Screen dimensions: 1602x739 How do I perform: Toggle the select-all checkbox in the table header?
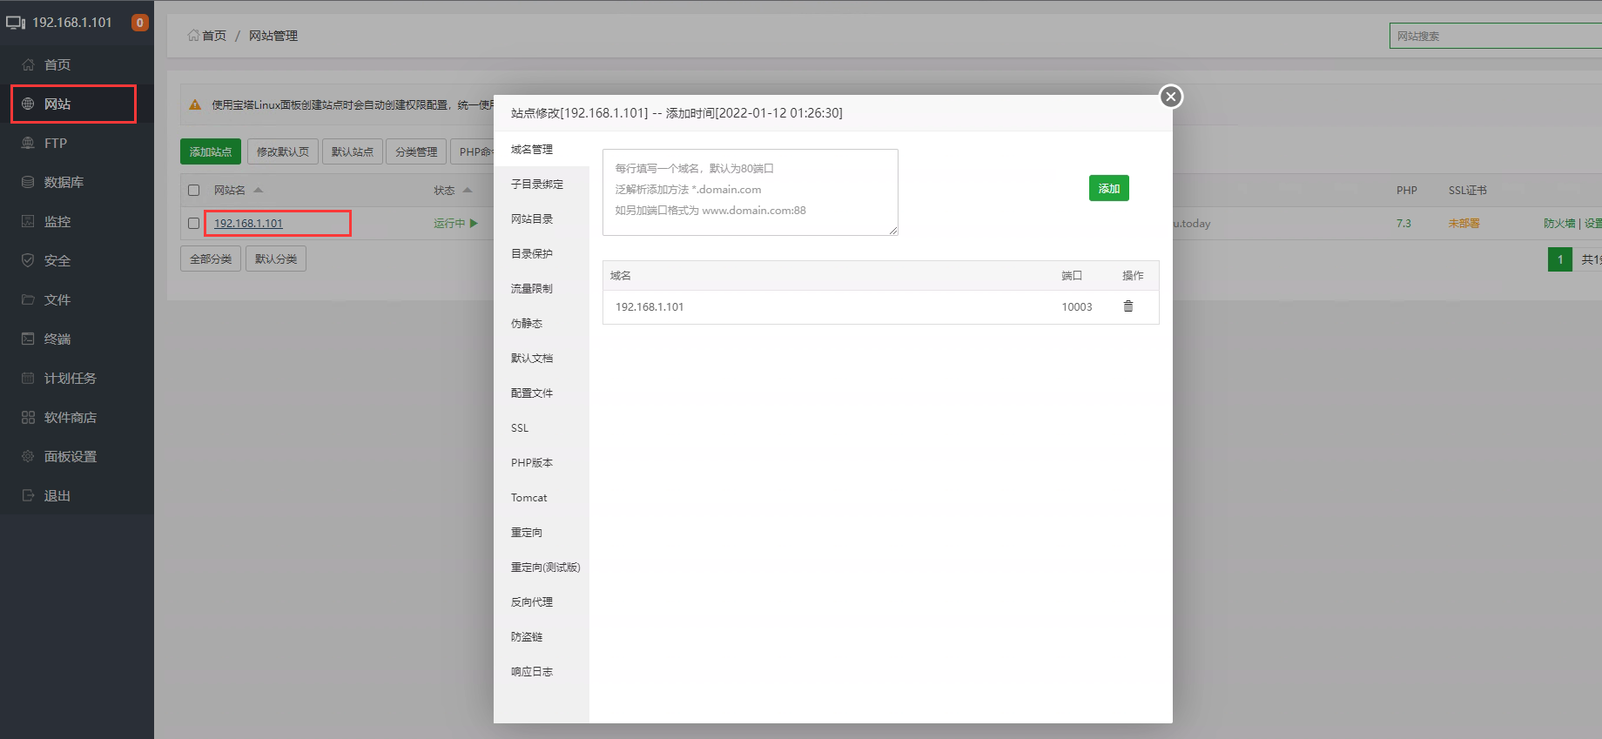coord(194,190)
